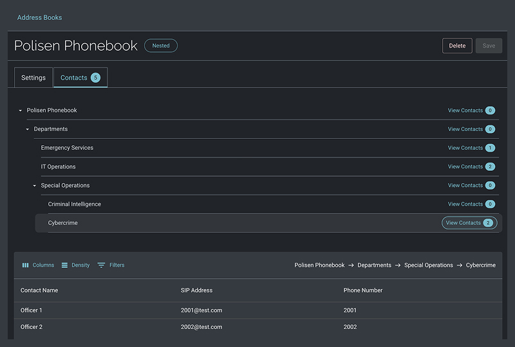Viewport: 515px width, 347px height.
Task: Select the Contacts tab
Action: coord(80,78)
